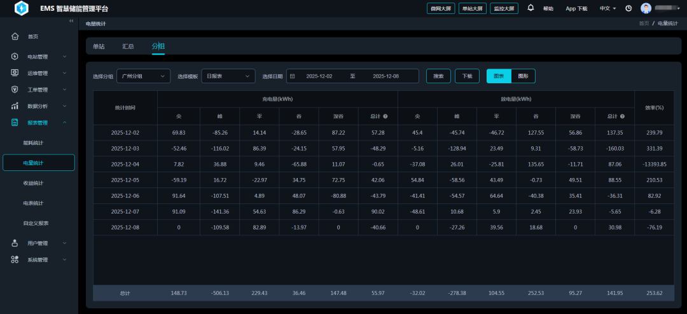
Task: Click the 下载 download button
Action: point(467,76)
